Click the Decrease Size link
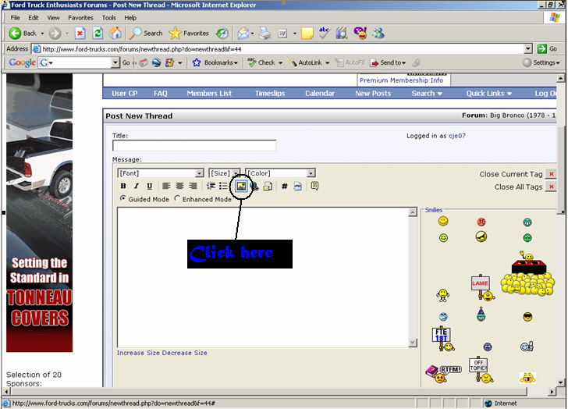 coord(184,353)
